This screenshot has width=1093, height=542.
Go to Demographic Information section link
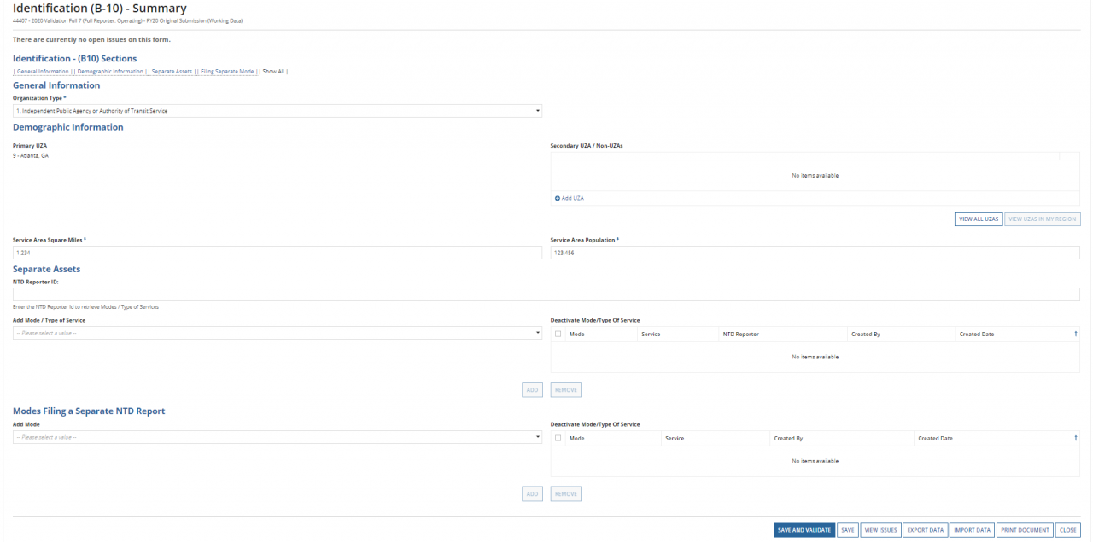coord(110,72)
